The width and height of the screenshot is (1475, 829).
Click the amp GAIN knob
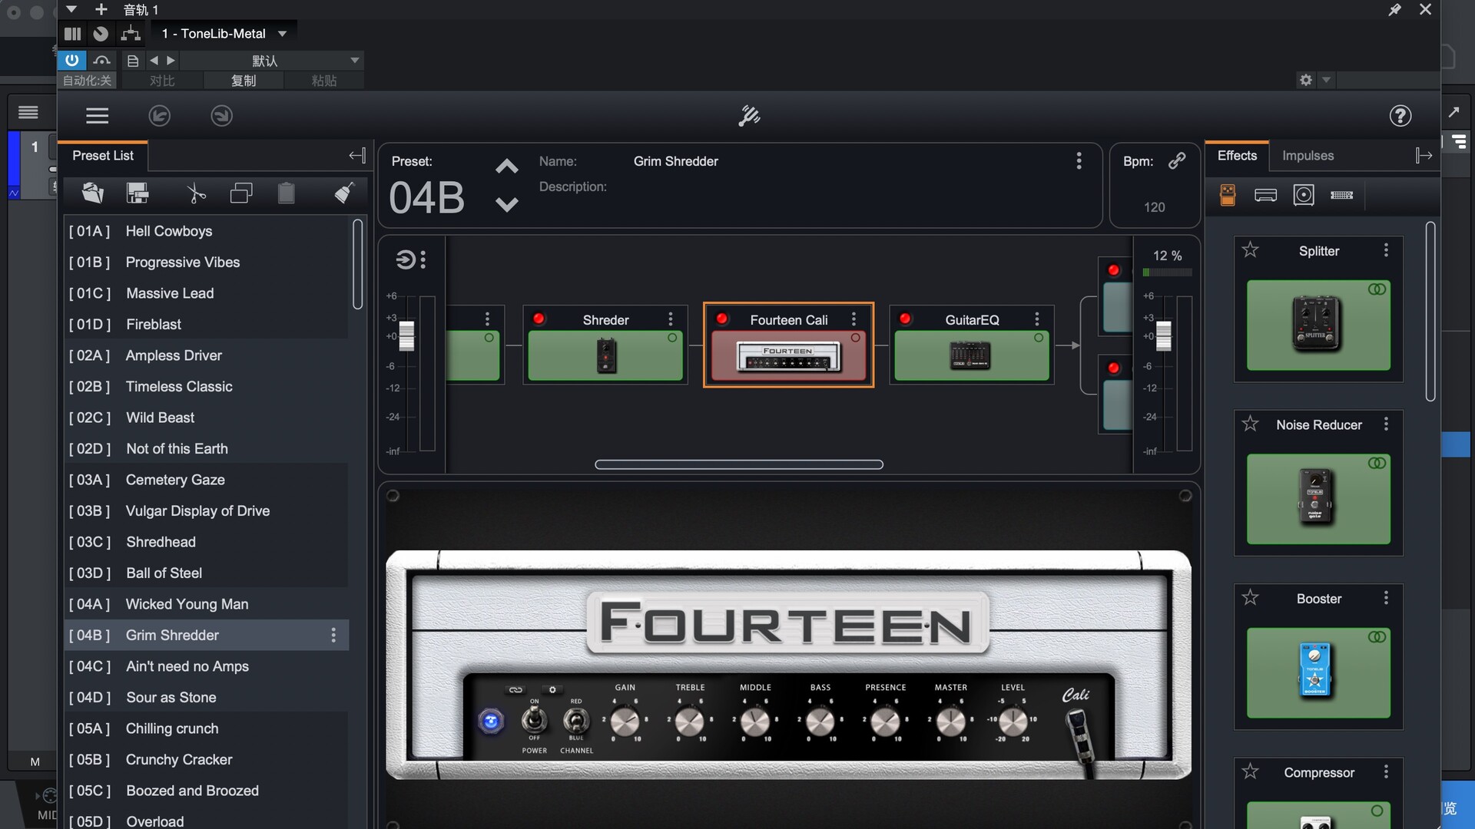625,722
